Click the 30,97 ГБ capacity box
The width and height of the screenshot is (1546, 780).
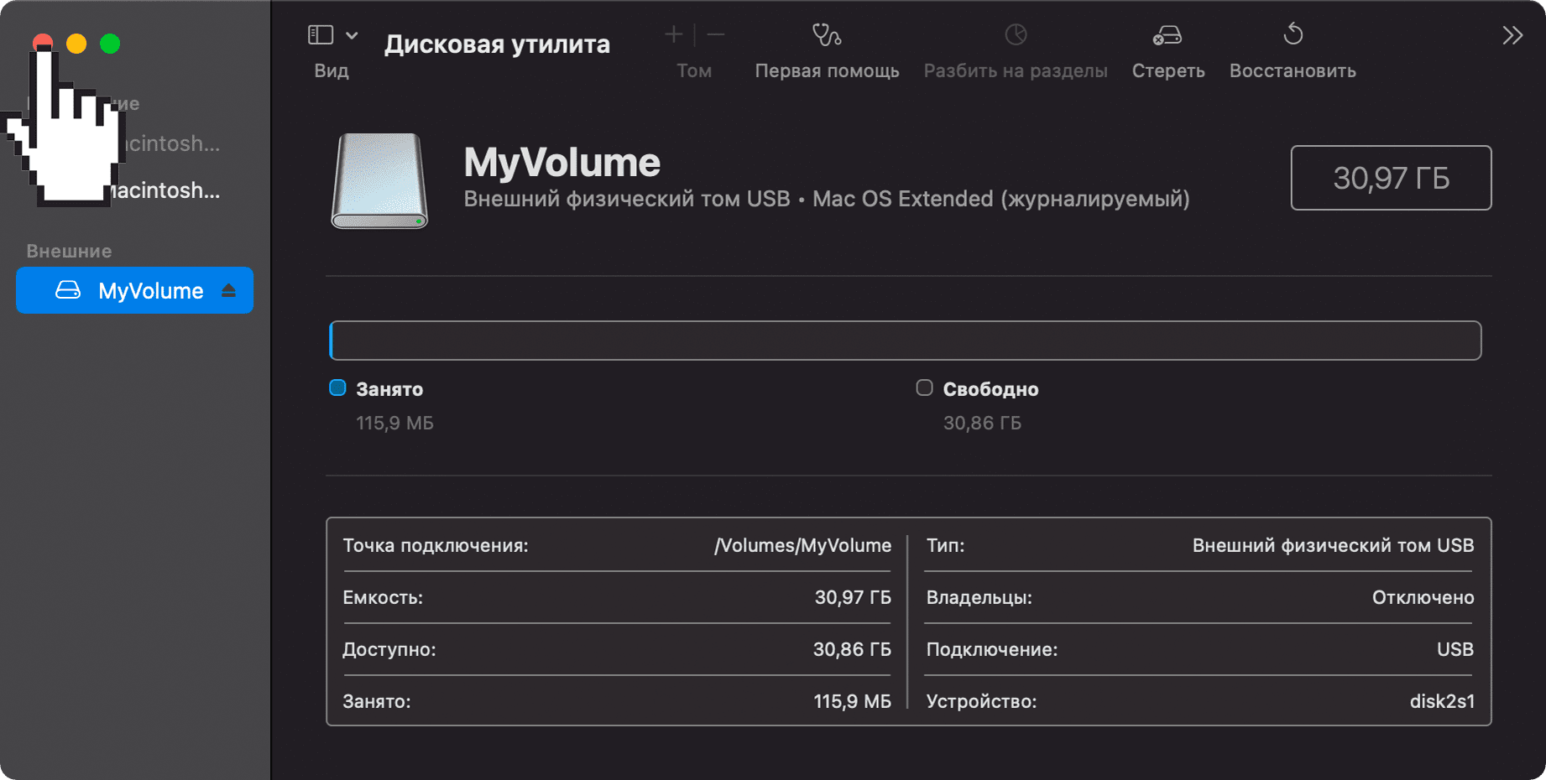click(x=1390, y=178)
